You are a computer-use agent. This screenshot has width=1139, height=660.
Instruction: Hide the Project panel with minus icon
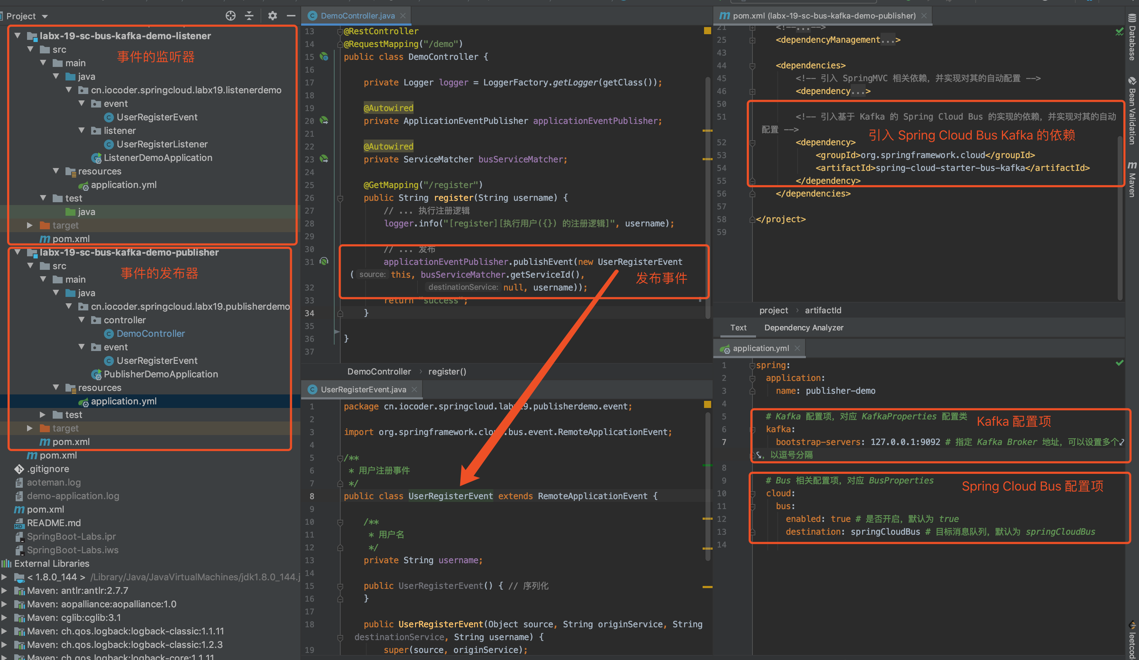point(291,16)
